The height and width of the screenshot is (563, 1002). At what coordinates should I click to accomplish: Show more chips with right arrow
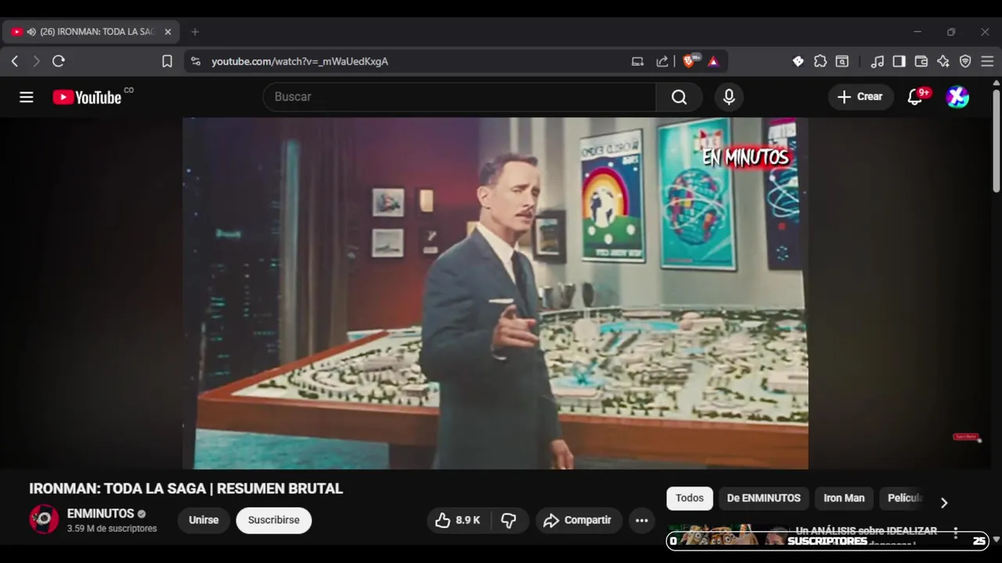click(944, 503)
